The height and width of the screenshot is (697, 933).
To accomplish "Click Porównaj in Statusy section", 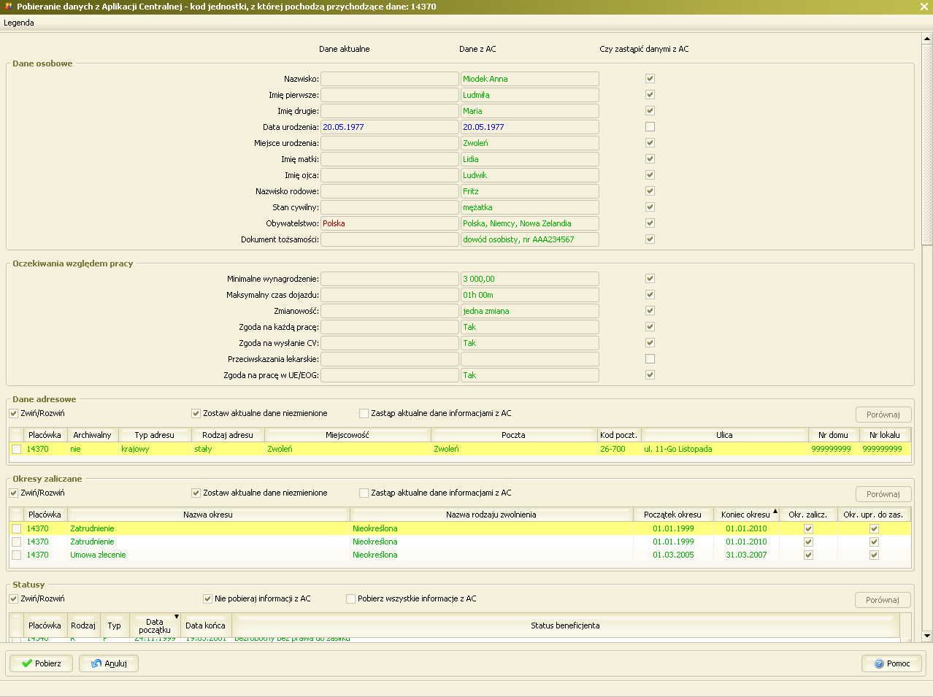I will point(883,600).
